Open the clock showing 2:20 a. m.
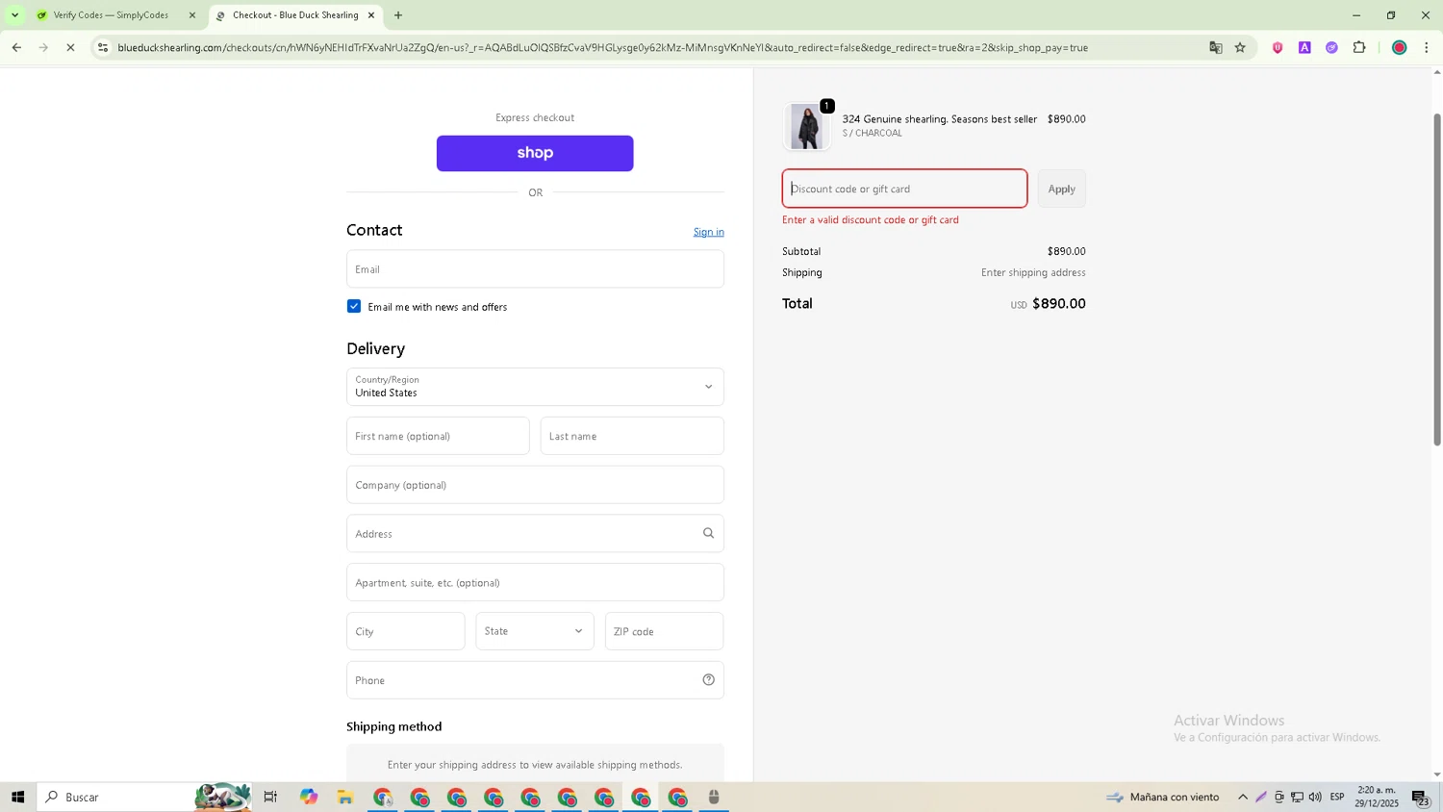Viewport: 1443px width, 812px height. click(x=1377, y=797)
